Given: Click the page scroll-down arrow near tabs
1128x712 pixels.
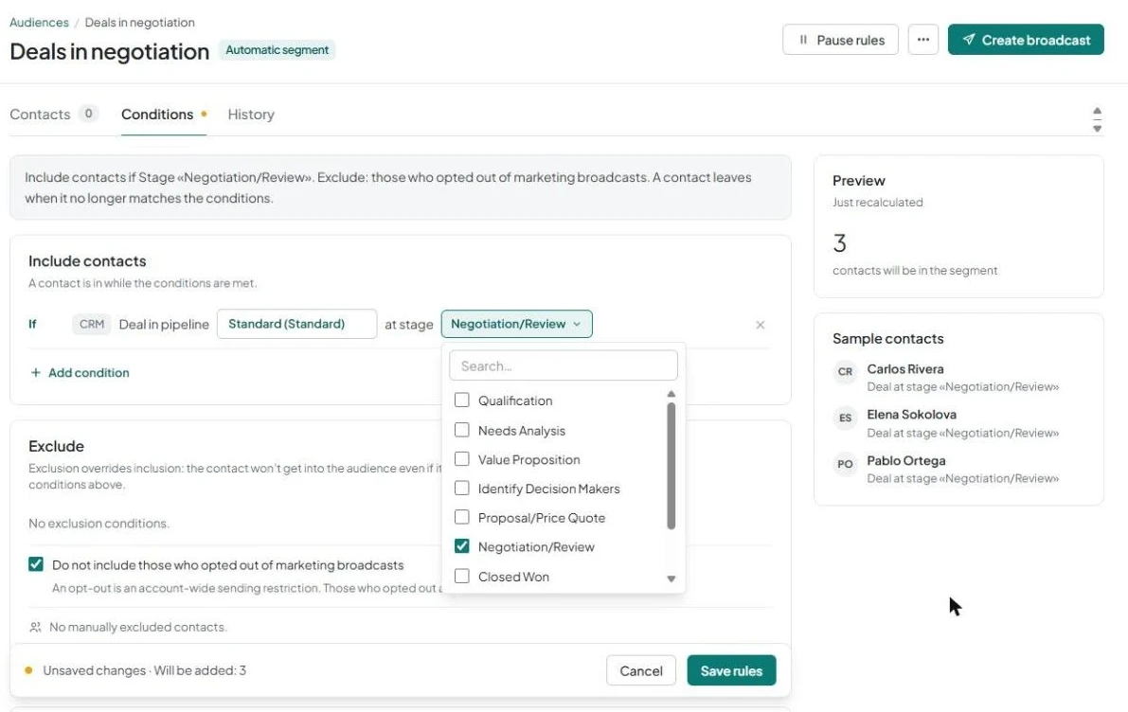Looking at the screenshot, I should (x=1097, y=129).
